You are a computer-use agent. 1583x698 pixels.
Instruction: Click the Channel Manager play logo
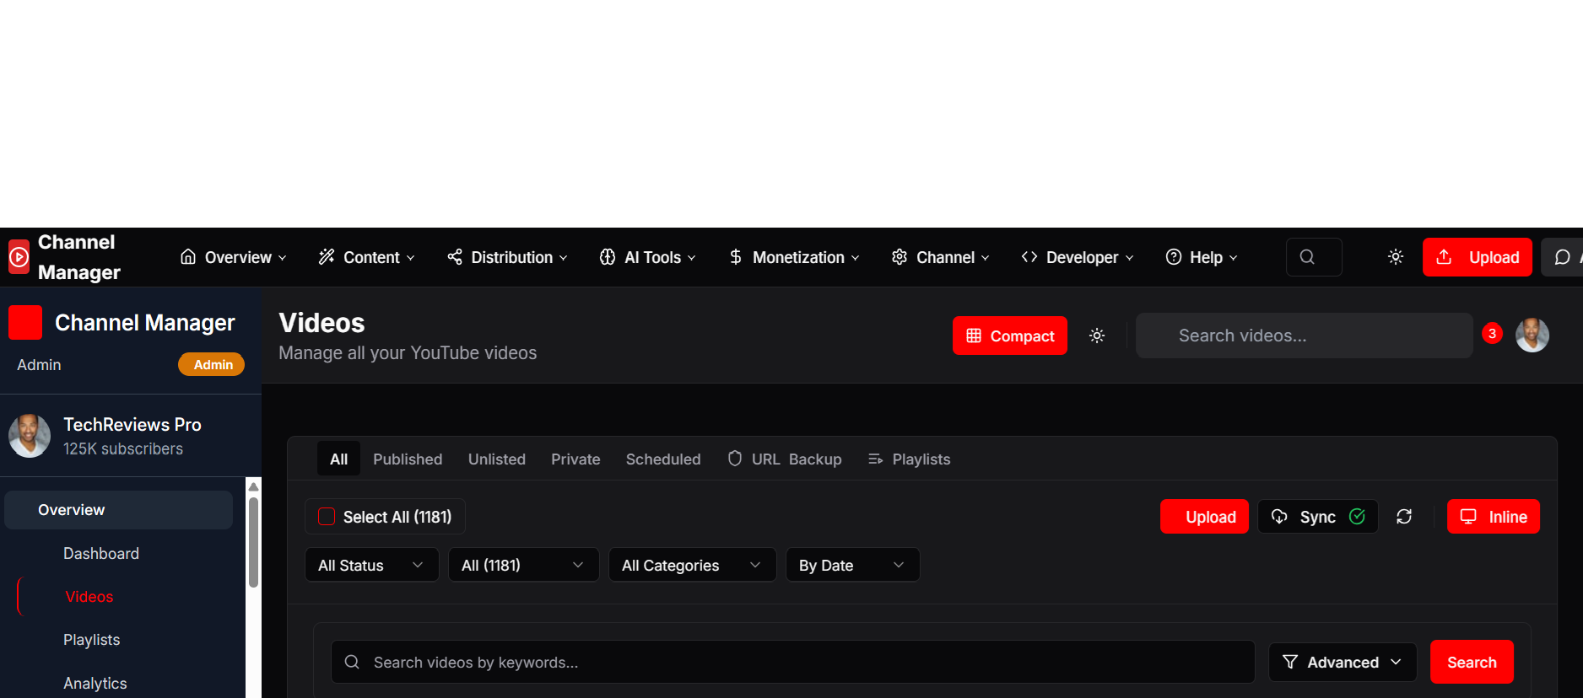point(19,257)
